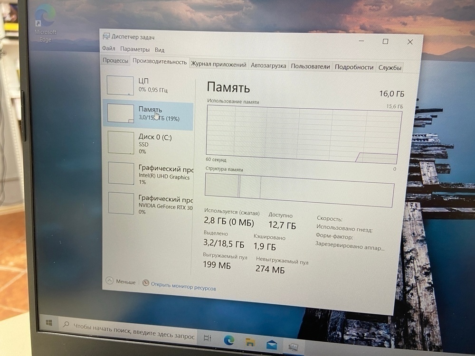Switch to the Службы tab
This screenshot has height=356, width=475.
coord(389,68)
